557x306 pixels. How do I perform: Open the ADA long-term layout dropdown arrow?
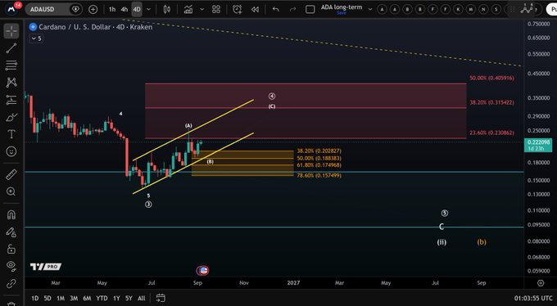tap(370, 10)
